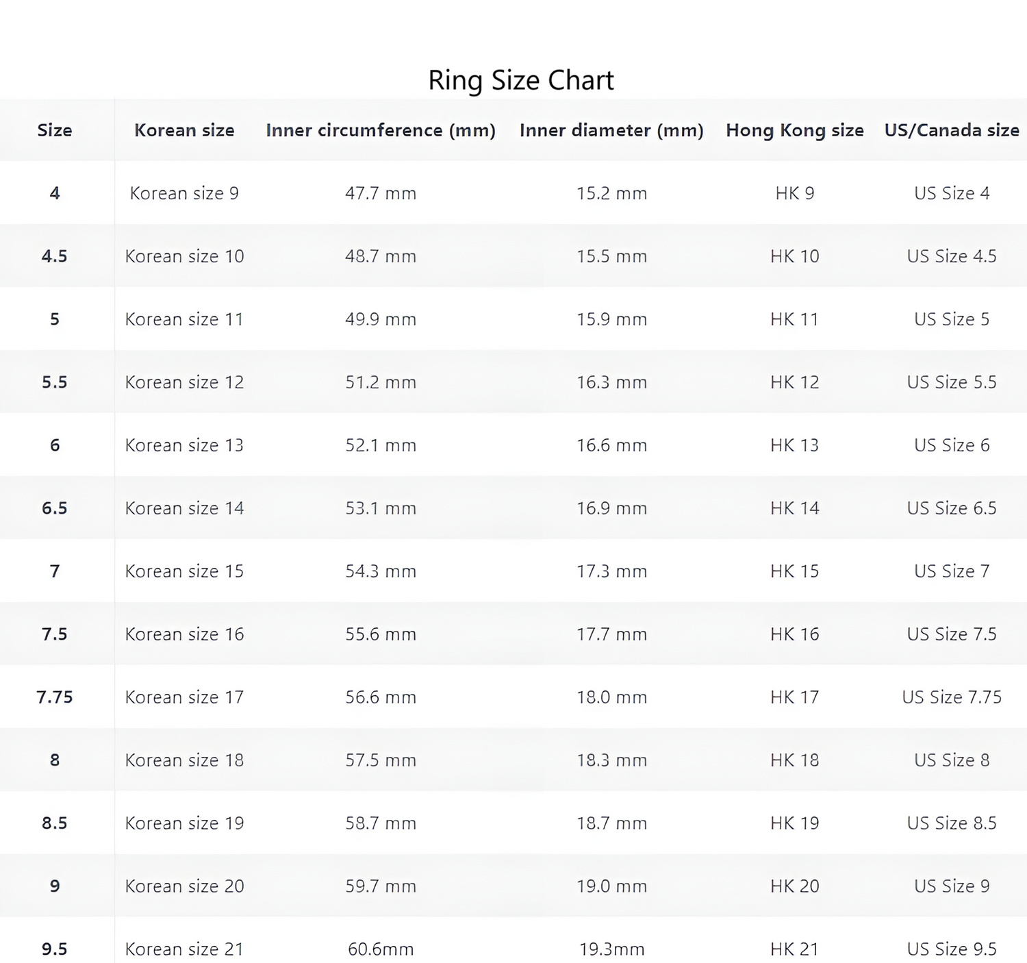Click the US Size 7.75 cell
The image size is (1027, 963).
tap(952, 697)
